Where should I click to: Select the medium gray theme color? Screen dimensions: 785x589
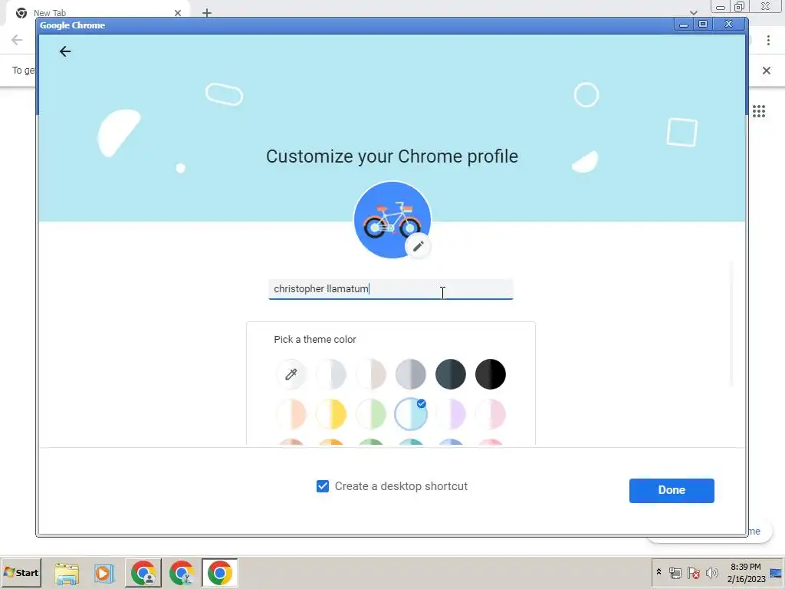(411, 374)
